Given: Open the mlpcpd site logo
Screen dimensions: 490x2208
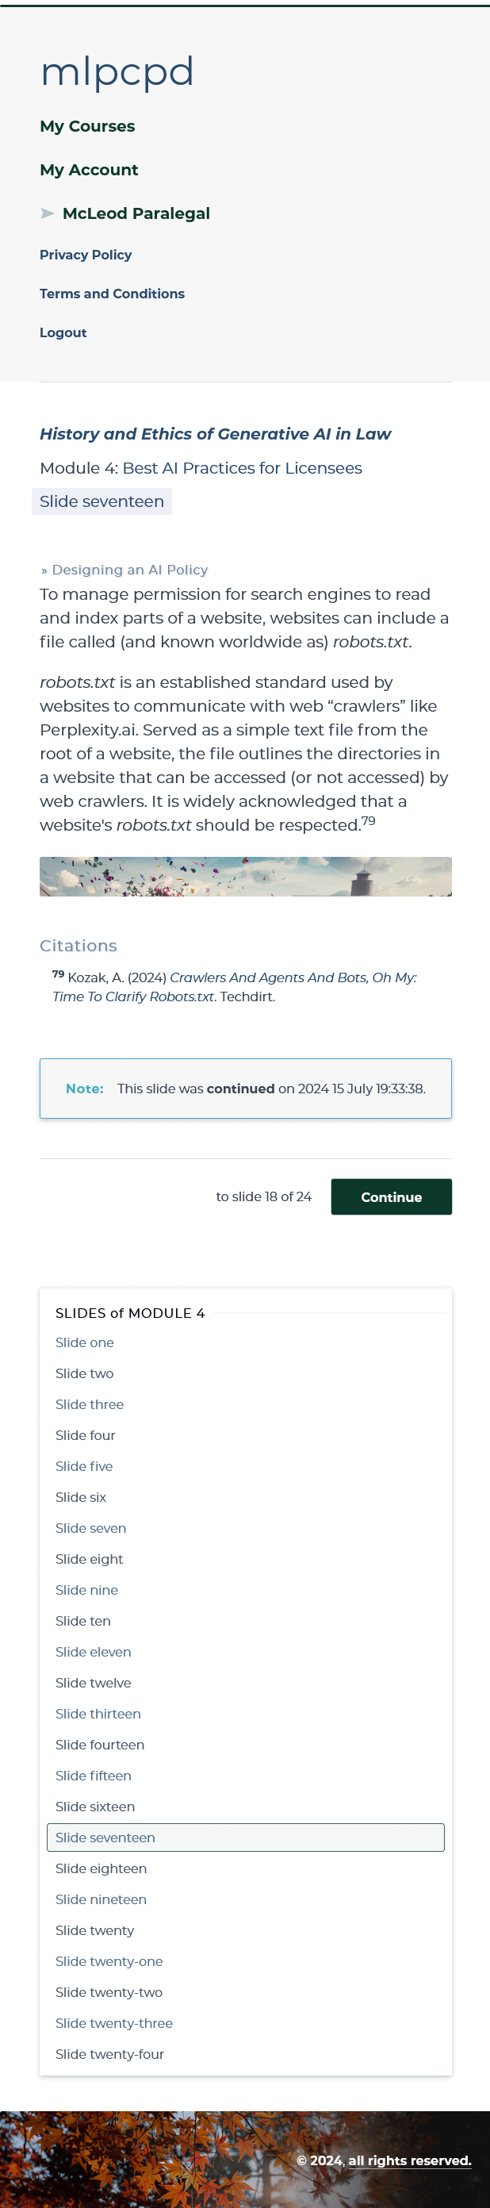Looking at the screenshot, I should tap(117, 72).
